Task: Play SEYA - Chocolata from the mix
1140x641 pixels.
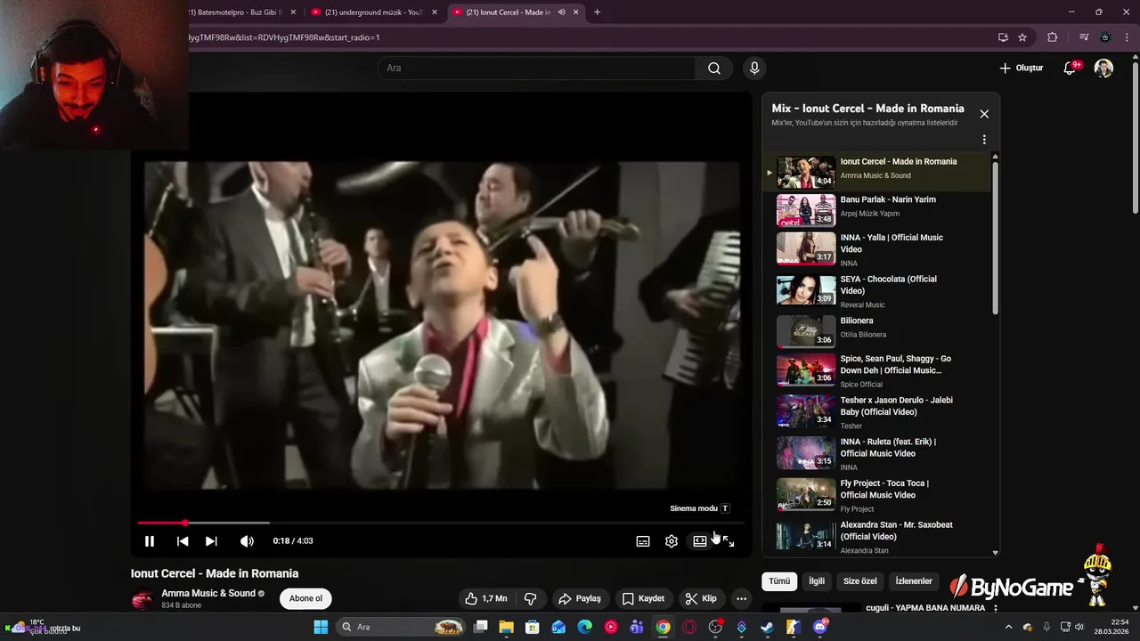Action: point(876,291)
